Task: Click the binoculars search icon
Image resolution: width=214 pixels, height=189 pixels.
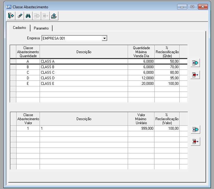Action: (28, 16)
